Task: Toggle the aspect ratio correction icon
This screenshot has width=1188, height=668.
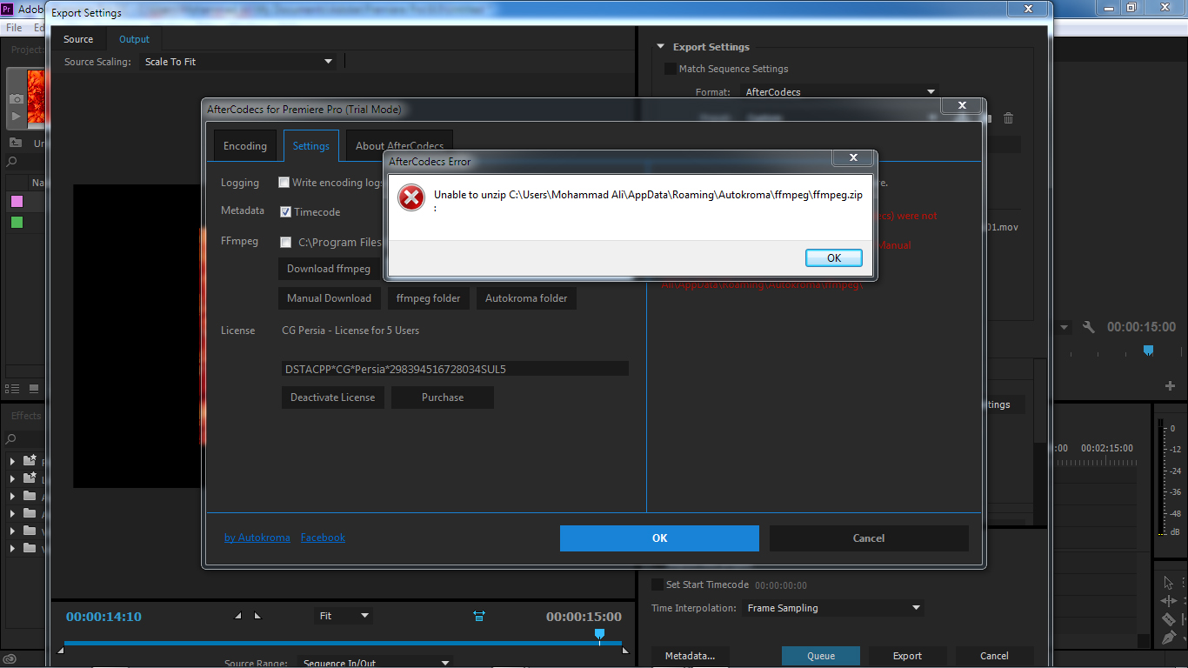Action: click(x=479, y=616)
